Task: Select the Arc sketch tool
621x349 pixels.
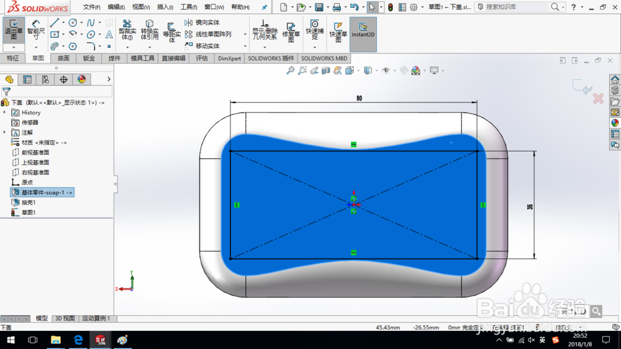Action: (73, 34)
